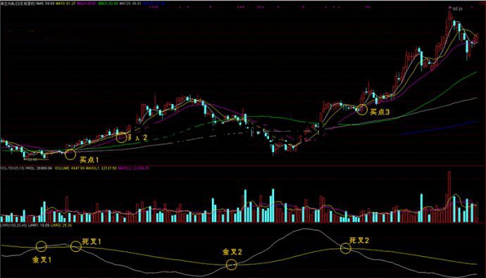
Task: Click the LWR(100,20,40) indicator label
Action: pyautogui.click(x=13, y=225)
